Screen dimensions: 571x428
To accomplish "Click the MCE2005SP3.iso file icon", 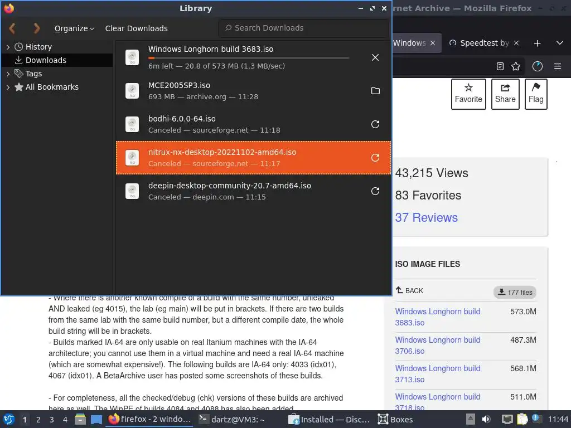I will [132, 91].
